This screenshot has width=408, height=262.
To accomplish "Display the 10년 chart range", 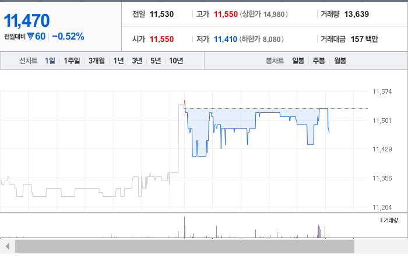I will (x=176, y=61).
